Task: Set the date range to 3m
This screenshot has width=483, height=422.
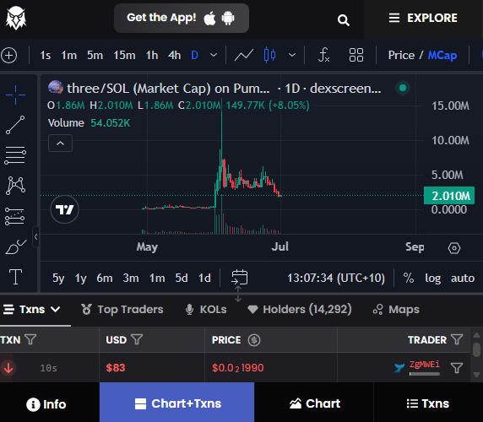Action: [131, 278]
